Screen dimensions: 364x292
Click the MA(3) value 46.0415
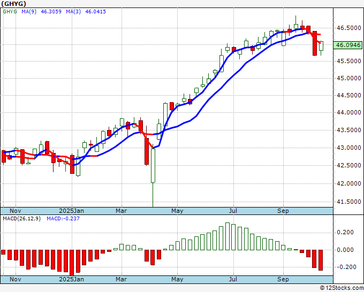click(x=95, y=11)
